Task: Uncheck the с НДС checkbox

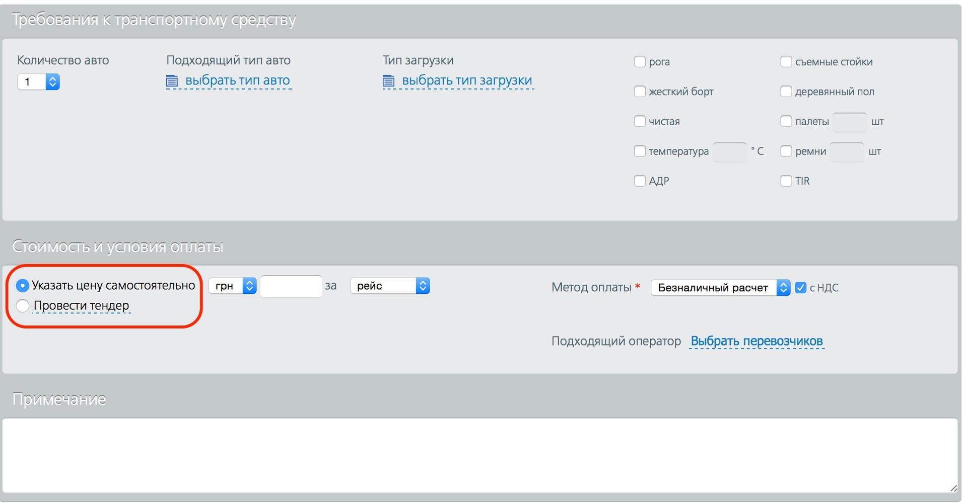Action: point(800,288)
